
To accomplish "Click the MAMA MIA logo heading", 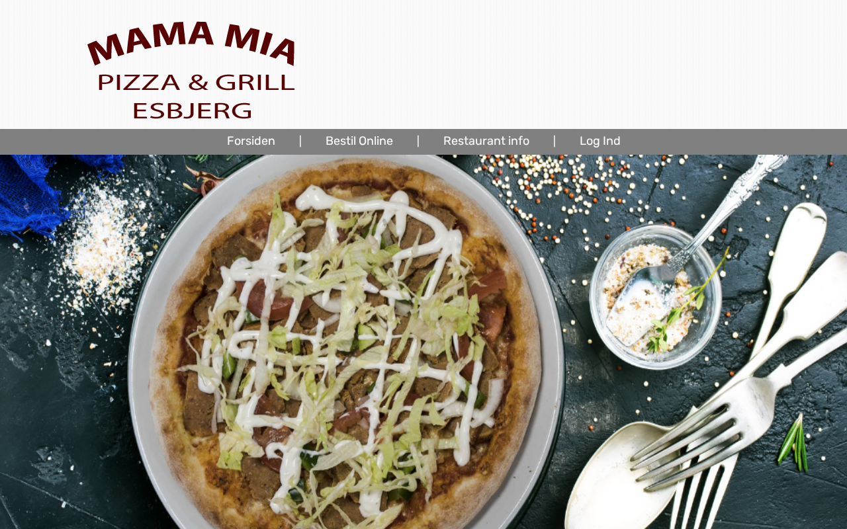I will (191, 43).
